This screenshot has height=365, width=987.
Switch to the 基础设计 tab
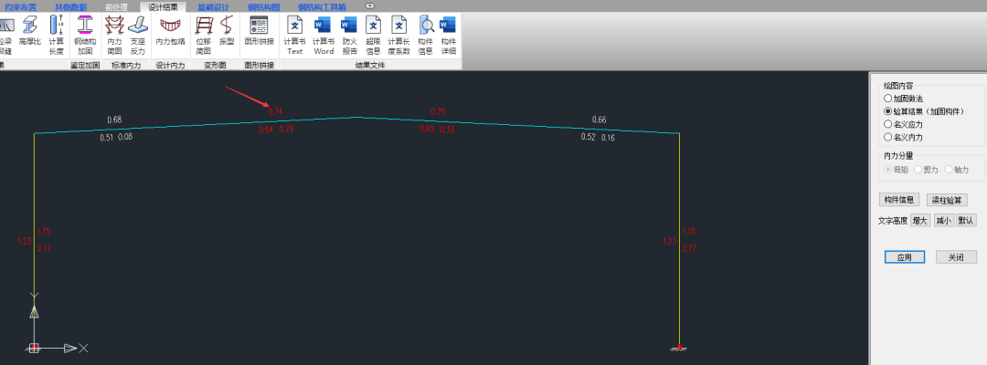(x=213, y=7)
